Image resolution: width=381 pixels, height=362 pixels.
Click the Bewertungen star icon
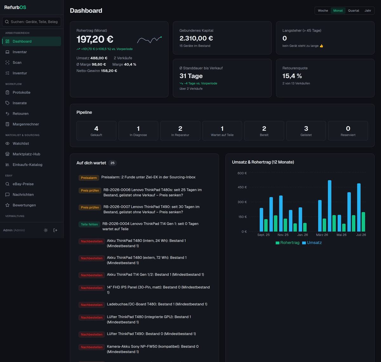[8, 205]
